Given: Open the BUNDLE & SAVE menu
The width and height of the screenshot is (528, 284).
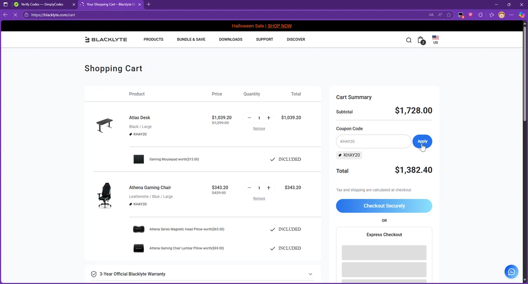Looking at the screenshot, I should (x=191, y=39).
